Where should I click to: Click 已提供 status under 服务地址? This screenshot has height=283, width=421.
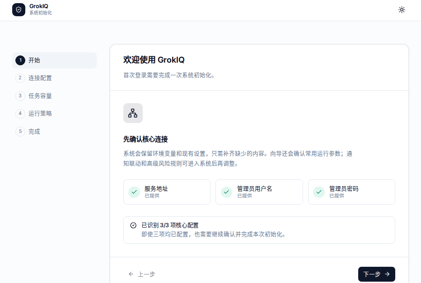point(152,196)
